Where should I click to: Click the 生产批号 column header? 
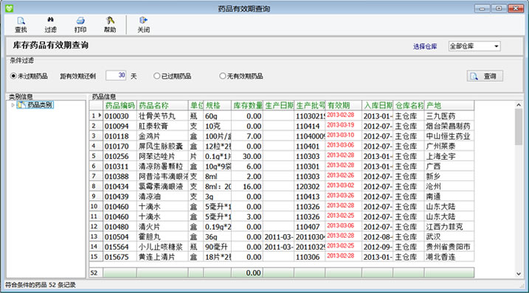point(310,105)
